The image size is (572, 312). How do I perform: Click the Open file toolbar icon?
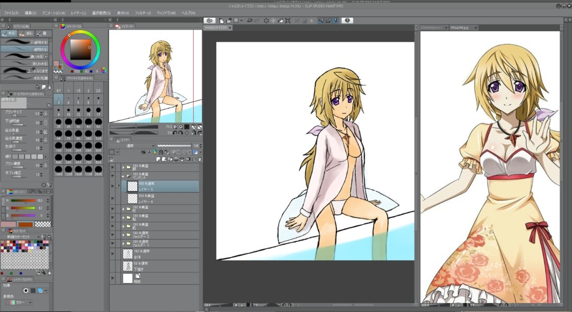tap(228, 21)
